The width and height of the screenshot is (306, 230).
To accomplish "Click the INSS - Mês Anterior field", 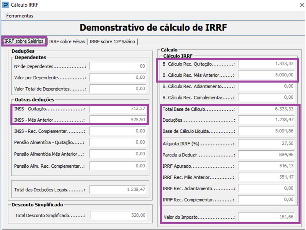I will (x=118, y=120).
